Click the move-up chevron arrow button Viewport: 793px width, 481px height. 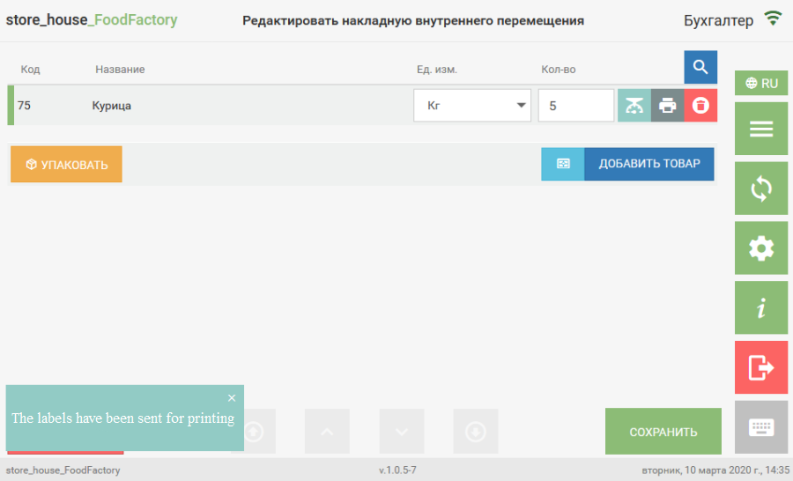pyautogui.click(x=327, y=432)
